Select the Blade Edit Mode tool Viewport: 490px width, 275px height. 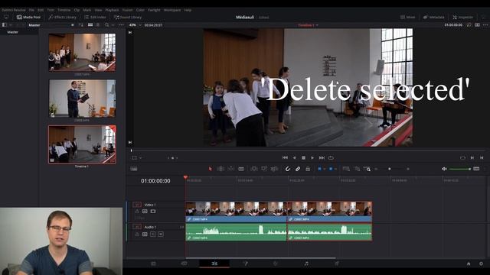point(241,169)
